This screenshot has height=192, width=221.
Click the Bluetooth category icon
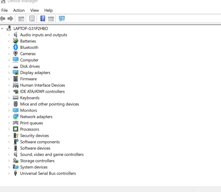[x=15, y=47]
